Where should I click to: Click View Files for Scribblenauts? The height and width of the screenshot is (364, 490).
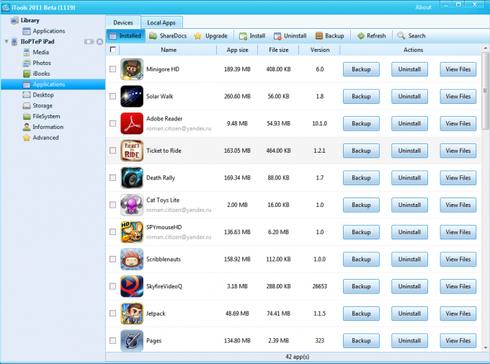pyautogui.click(x=458, y=259)
